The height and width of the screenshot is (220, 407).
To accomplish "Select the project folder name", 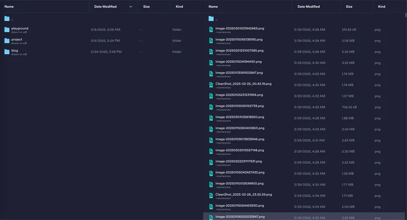I will click(17, 39).
